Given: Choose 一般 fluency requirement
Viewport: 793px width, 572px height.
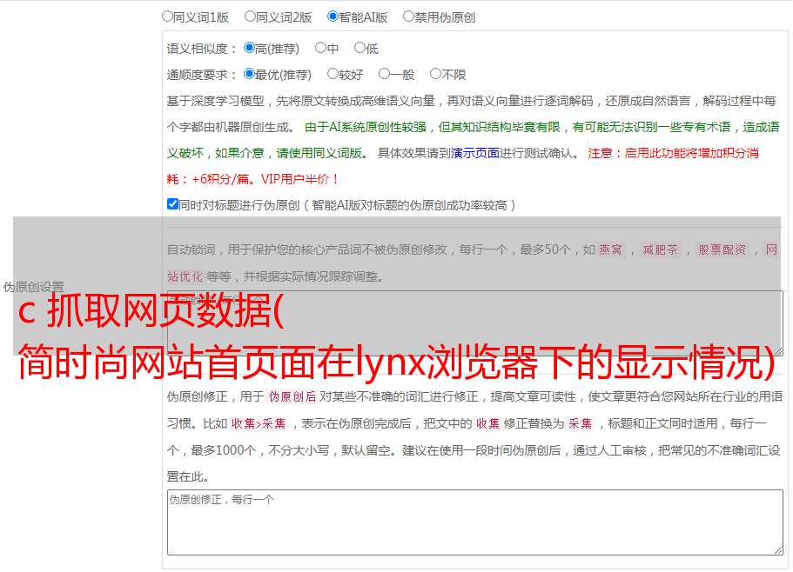Looking at the screenshot, I should click(385, 74).
